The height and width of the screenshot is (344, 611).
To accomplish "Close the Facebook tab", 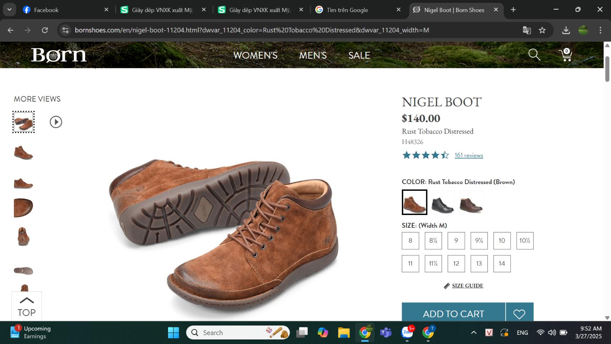I will pos(106,10).
